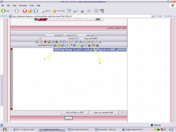Image resolution: width=176 pixels, height=132 pixels.
Task: Open the font type dropdown
Action: (x=45, y=35)
